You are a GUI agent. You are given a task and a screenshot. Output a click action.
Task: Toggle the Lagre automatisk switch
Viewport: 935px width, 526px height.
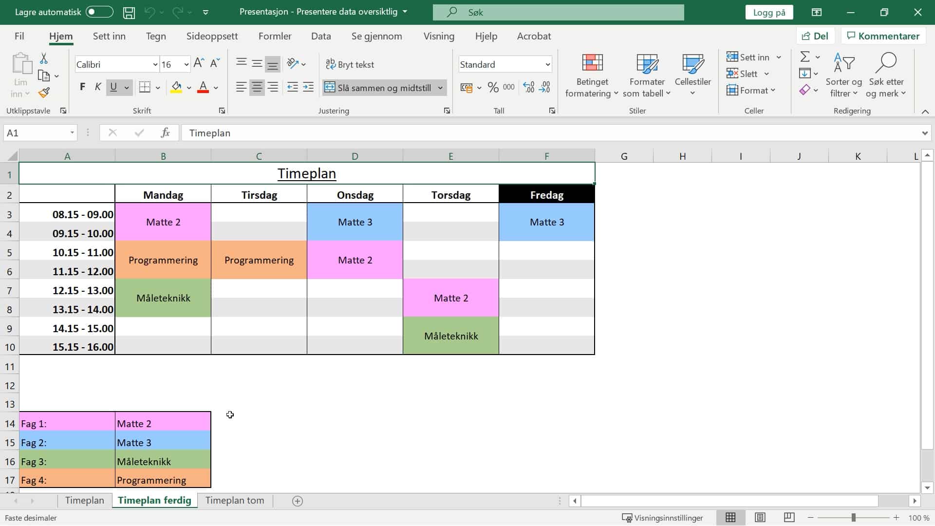tap(99, 12)
